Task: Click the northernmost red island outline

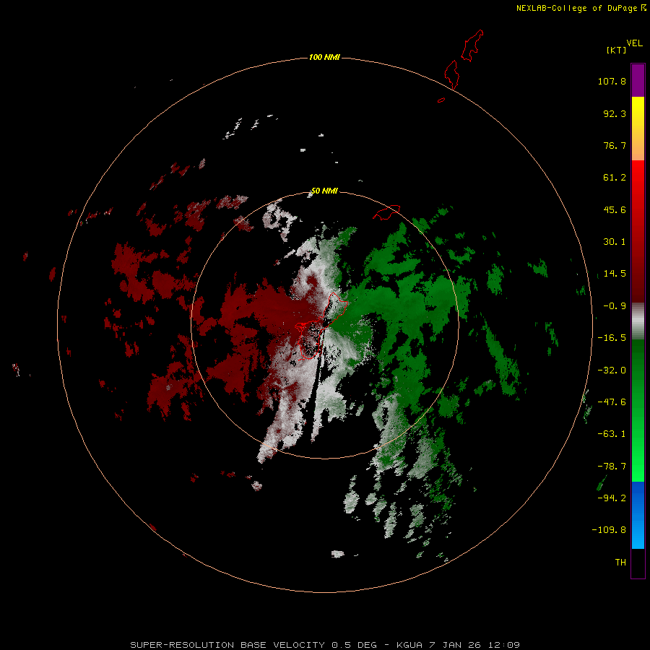Action: (x=472, y=45)
